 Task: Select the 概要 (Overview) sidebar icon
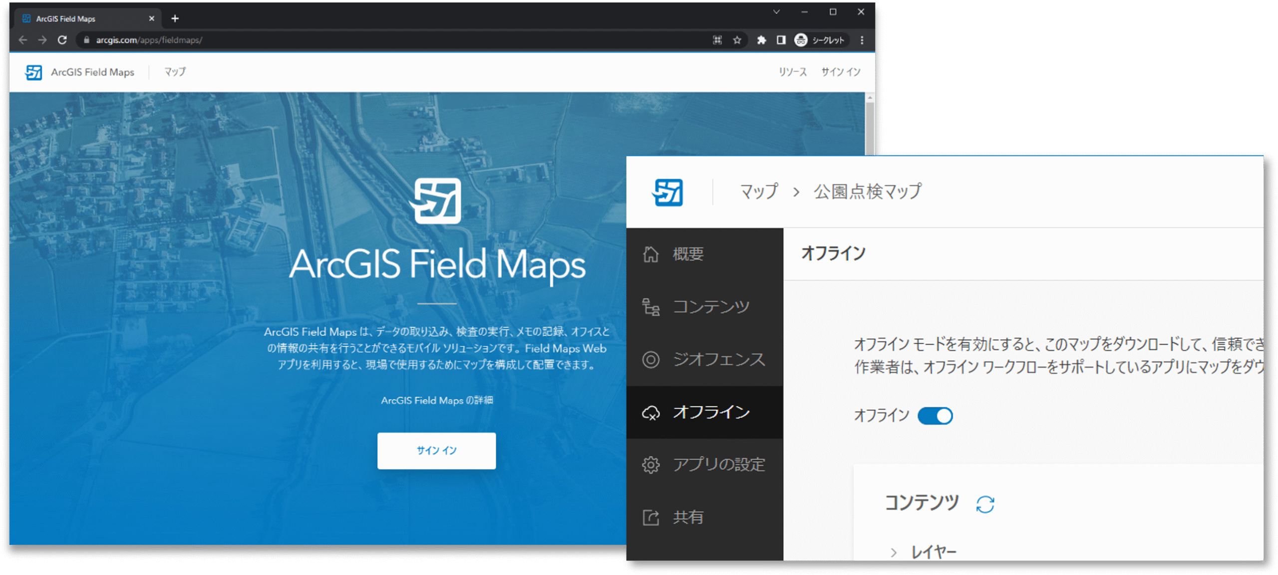tap(652, 254)
